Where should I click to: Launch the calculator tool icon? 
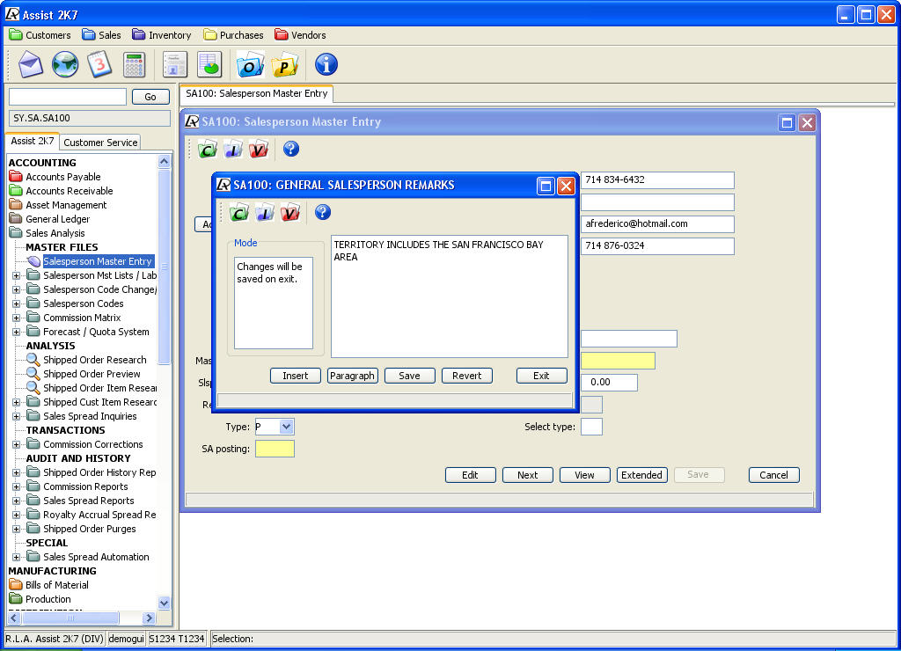point(134,64)
